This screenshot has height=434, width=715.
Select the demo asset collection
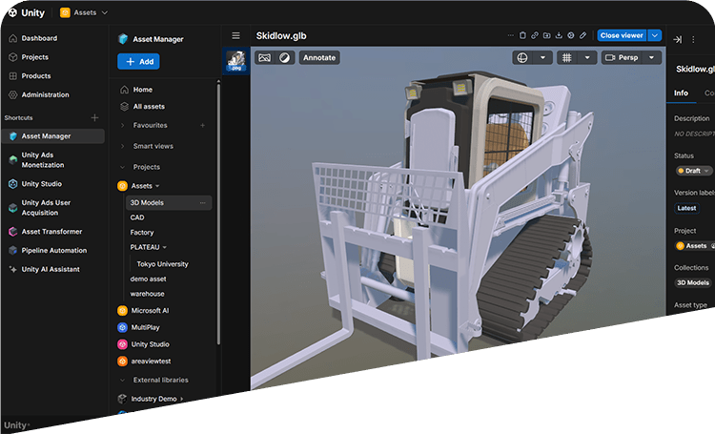click(x=148, y=279)
